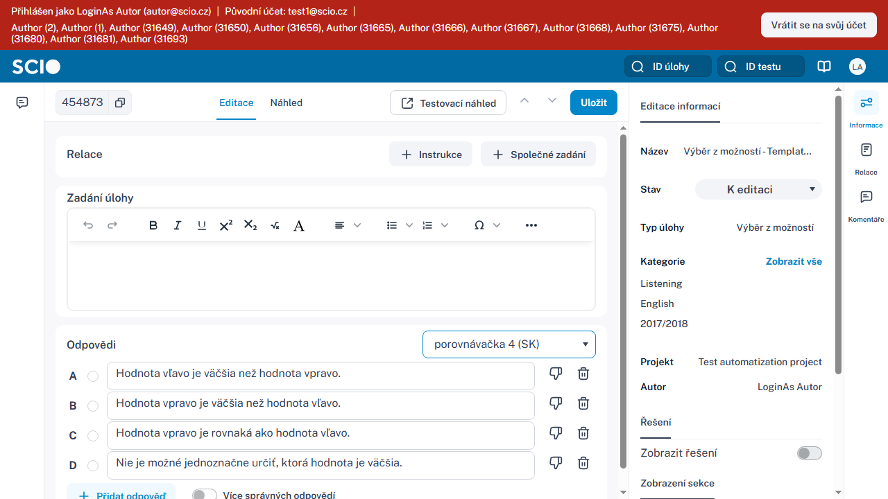Open the Komentáře side panel
The width and height of the screenshot is (888, 499).
pyautogui.click(x=866, y=205)
